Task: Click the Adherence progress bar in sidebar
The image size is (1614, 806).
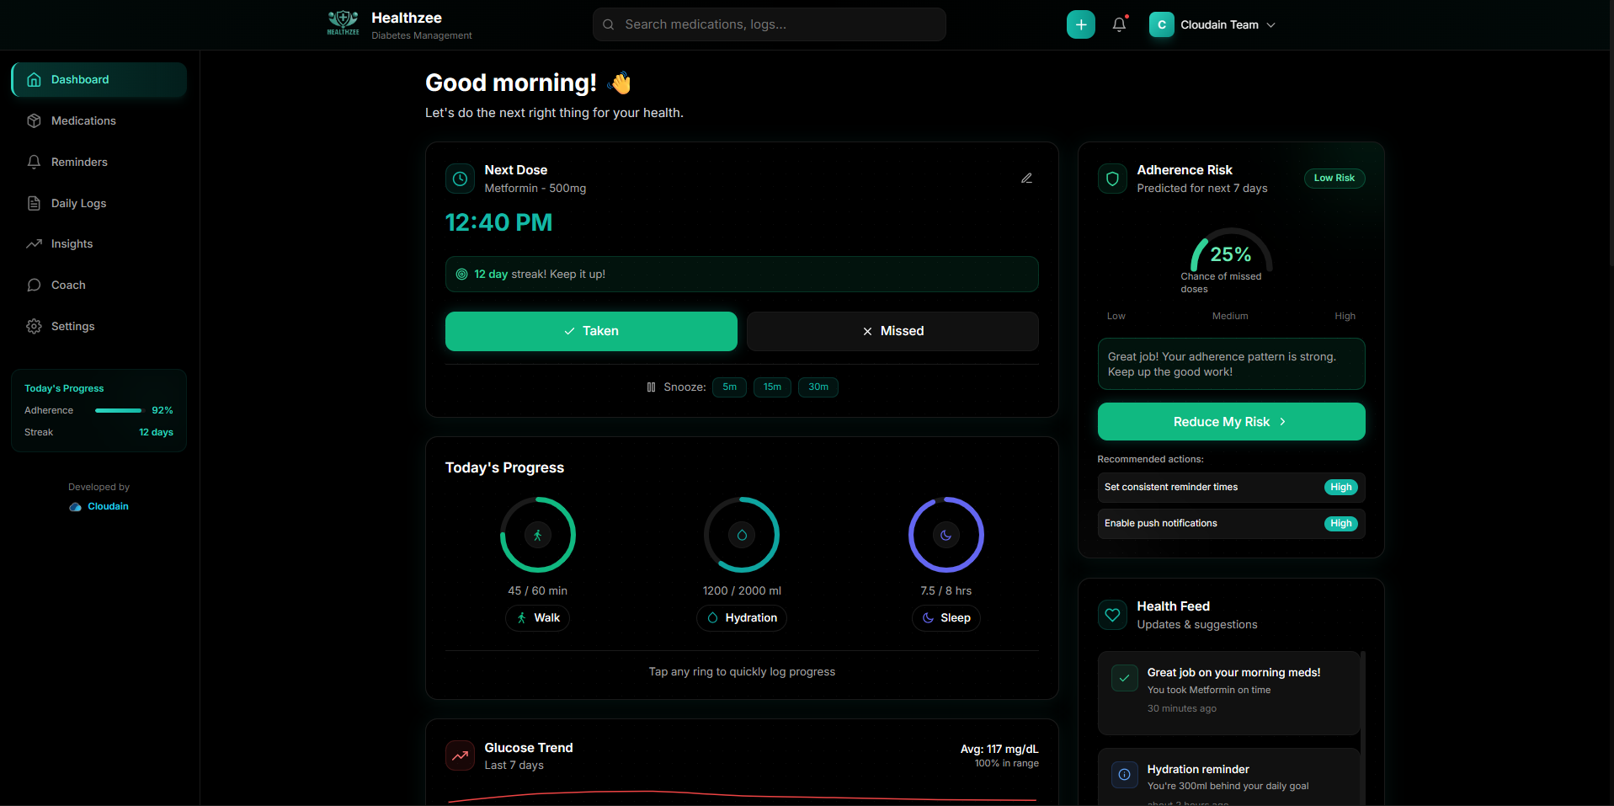Action: (x=118, y=411)
